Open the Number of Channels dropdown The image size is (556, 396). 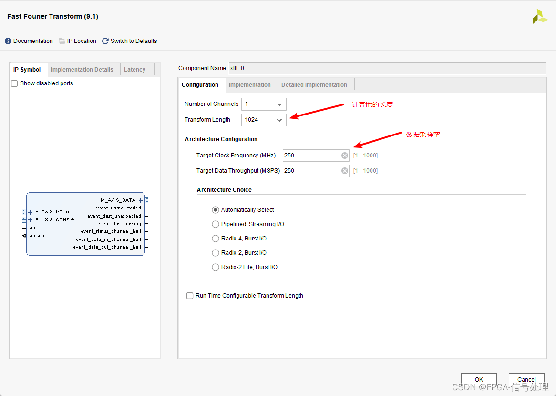pos(264,104)
